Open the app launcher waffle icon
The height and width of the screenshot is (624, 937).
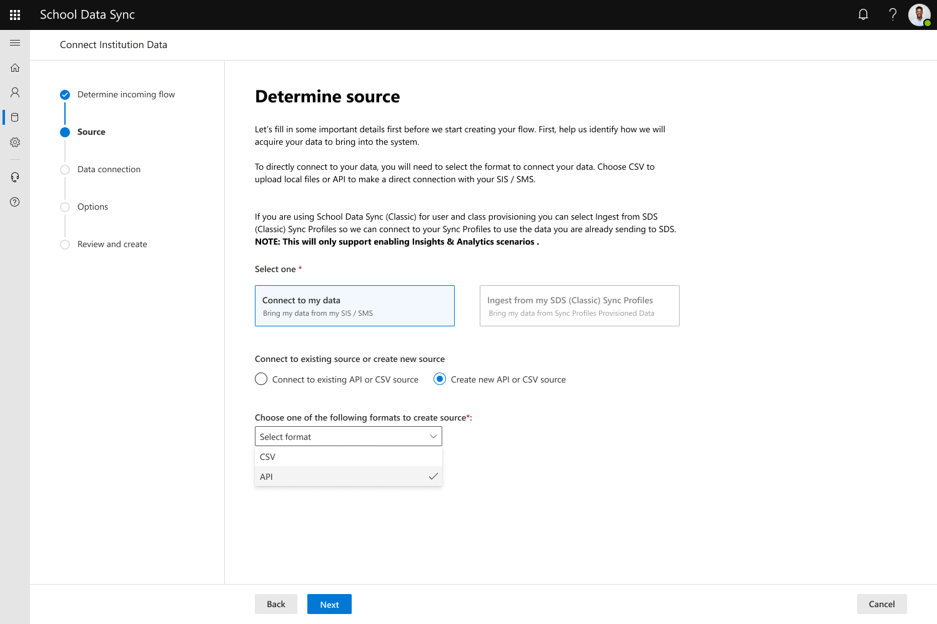[x=15, y=15]
